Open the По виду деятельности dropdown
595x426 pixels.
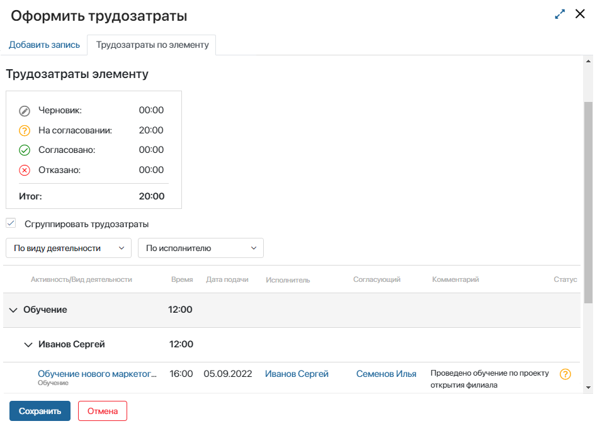(69, 248)
